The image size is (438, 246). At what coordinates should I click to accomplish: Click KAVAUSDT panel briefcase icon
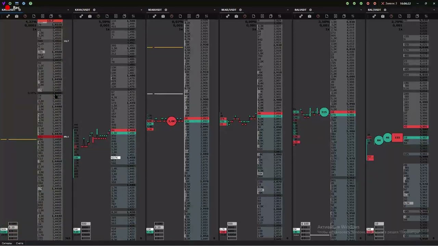point(16,16)
